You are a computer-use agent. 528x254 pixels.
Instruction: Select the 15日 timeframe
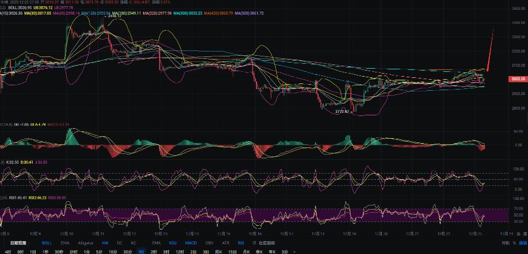(232, 252)
